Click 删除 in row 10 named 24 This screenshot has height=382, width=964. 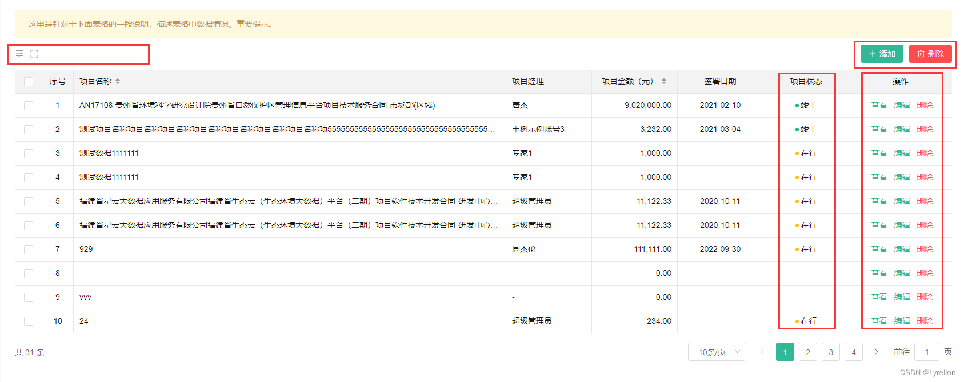click(x=925, y=321)
